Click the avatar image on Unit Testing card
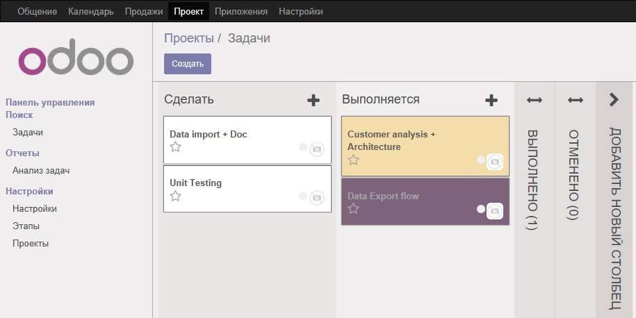Image resolution: width=636 pixels, height=318 pixels. (317, 198)
